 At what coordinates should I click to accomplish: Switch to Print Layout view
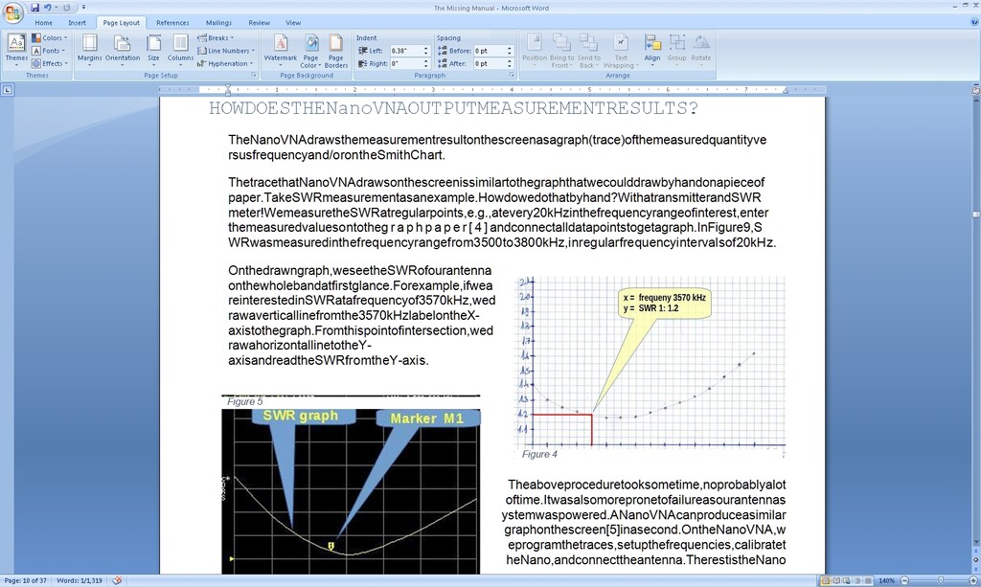(x=825, y=580)
